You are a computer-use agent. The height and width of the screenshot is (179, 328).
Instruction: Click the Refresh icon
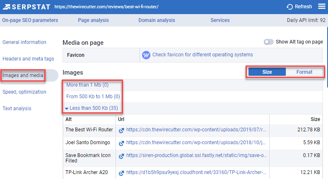pos(289,7)
